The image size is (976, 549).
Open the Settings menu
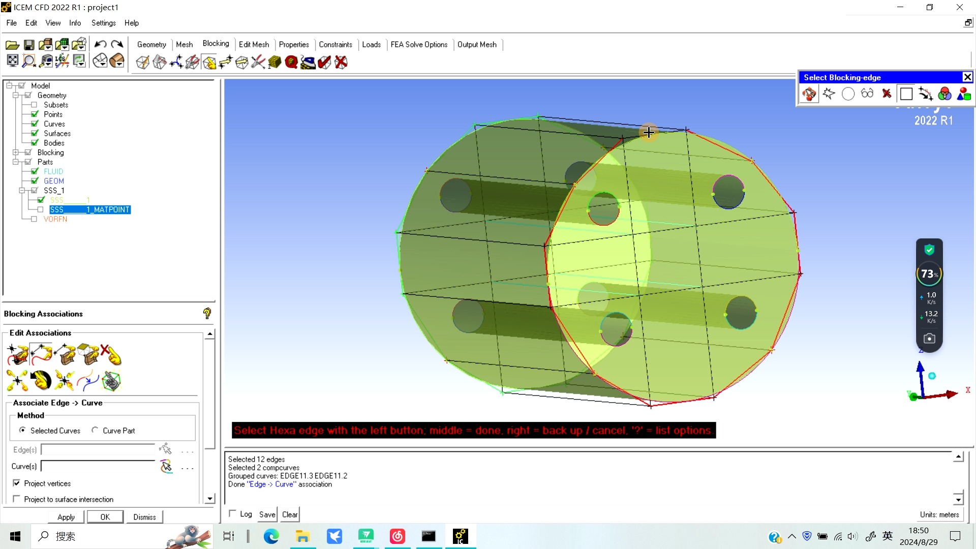tap(103, 23)
